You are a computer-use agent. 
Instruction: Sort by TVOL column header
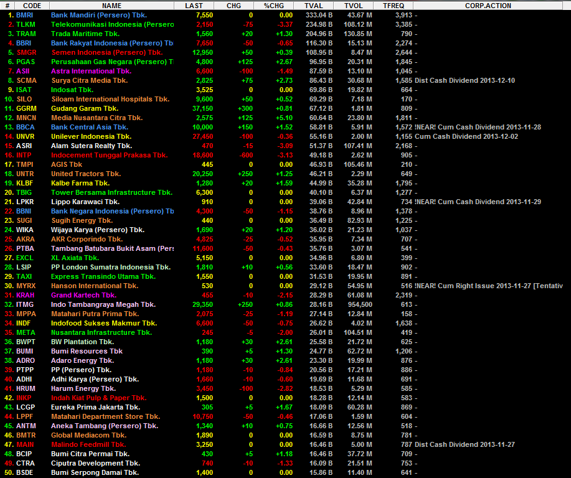tap(353, 6)
